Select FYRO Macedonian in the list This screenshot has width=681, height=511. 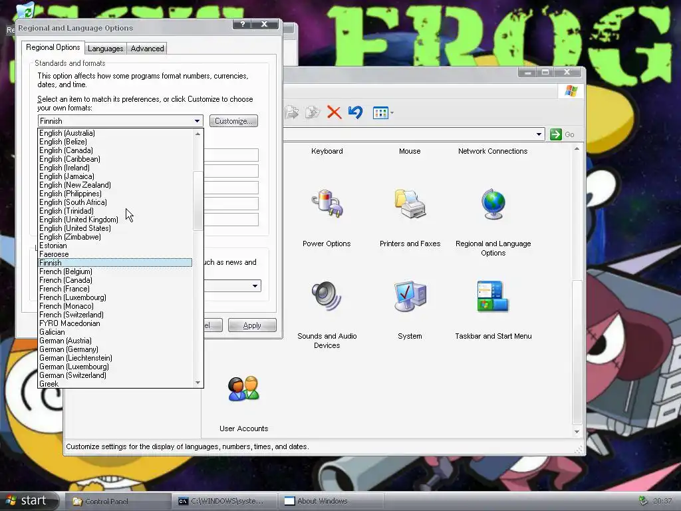(115, 324)
